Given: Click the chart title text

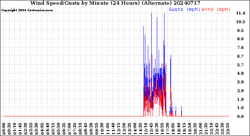Looking at the screenshot, I should click(115, 3).
